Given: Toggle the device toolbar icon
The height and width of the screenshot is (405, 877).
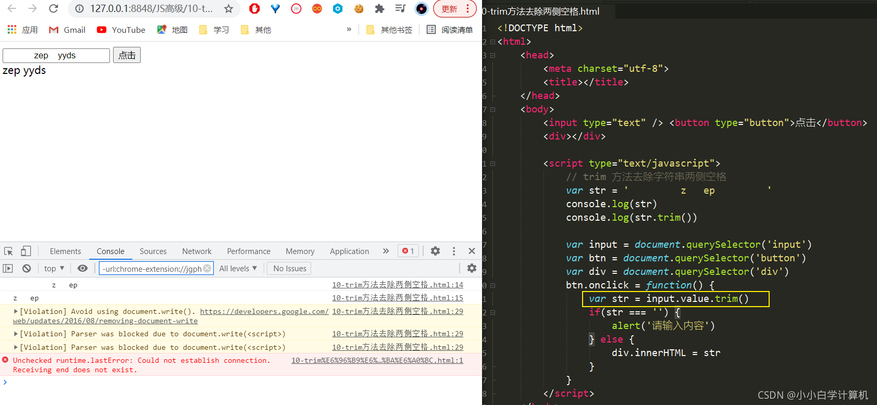Looking at the screenshot, I should (x=26, y=251).
